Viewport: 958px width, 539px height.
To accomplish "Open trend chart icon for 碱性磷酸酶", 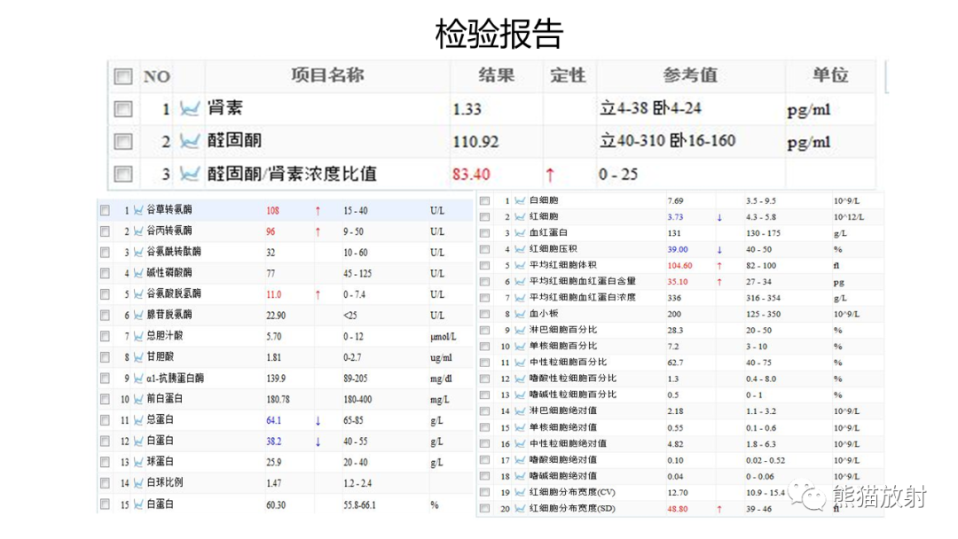I will pos(138,273).
